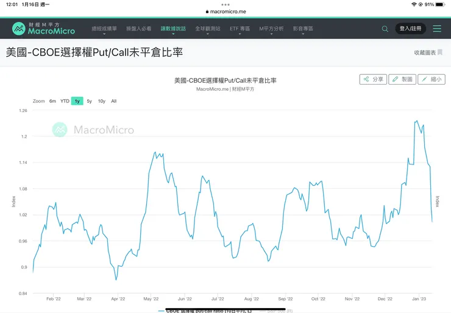The height and width of the screenshot is (313, 451).
Task: Click the Oct '22 axis label
Action: pos(318,299)
